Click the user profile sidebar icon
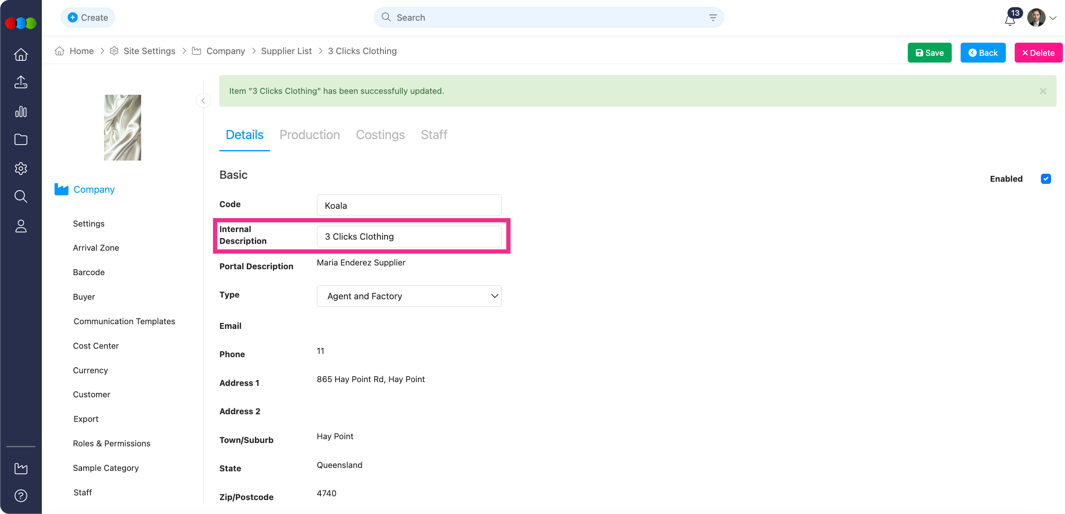The width and height of the screenshot is (1065, 514). point(21,226)
